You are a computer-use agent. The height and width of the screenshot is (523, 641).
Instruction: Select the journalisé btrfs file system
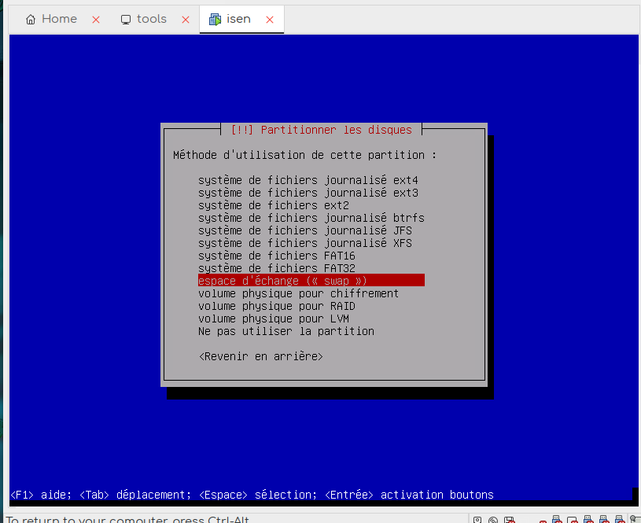[x=311, y=218]
